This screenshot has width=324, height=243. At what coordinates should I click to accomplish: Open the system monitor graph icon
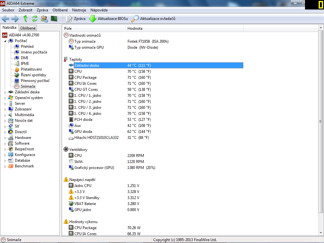pos(54,19)
